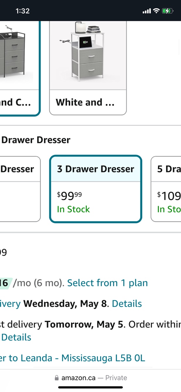Tap the cellular signal strength icon
The image size is (181, 392).
click(146, 11)
